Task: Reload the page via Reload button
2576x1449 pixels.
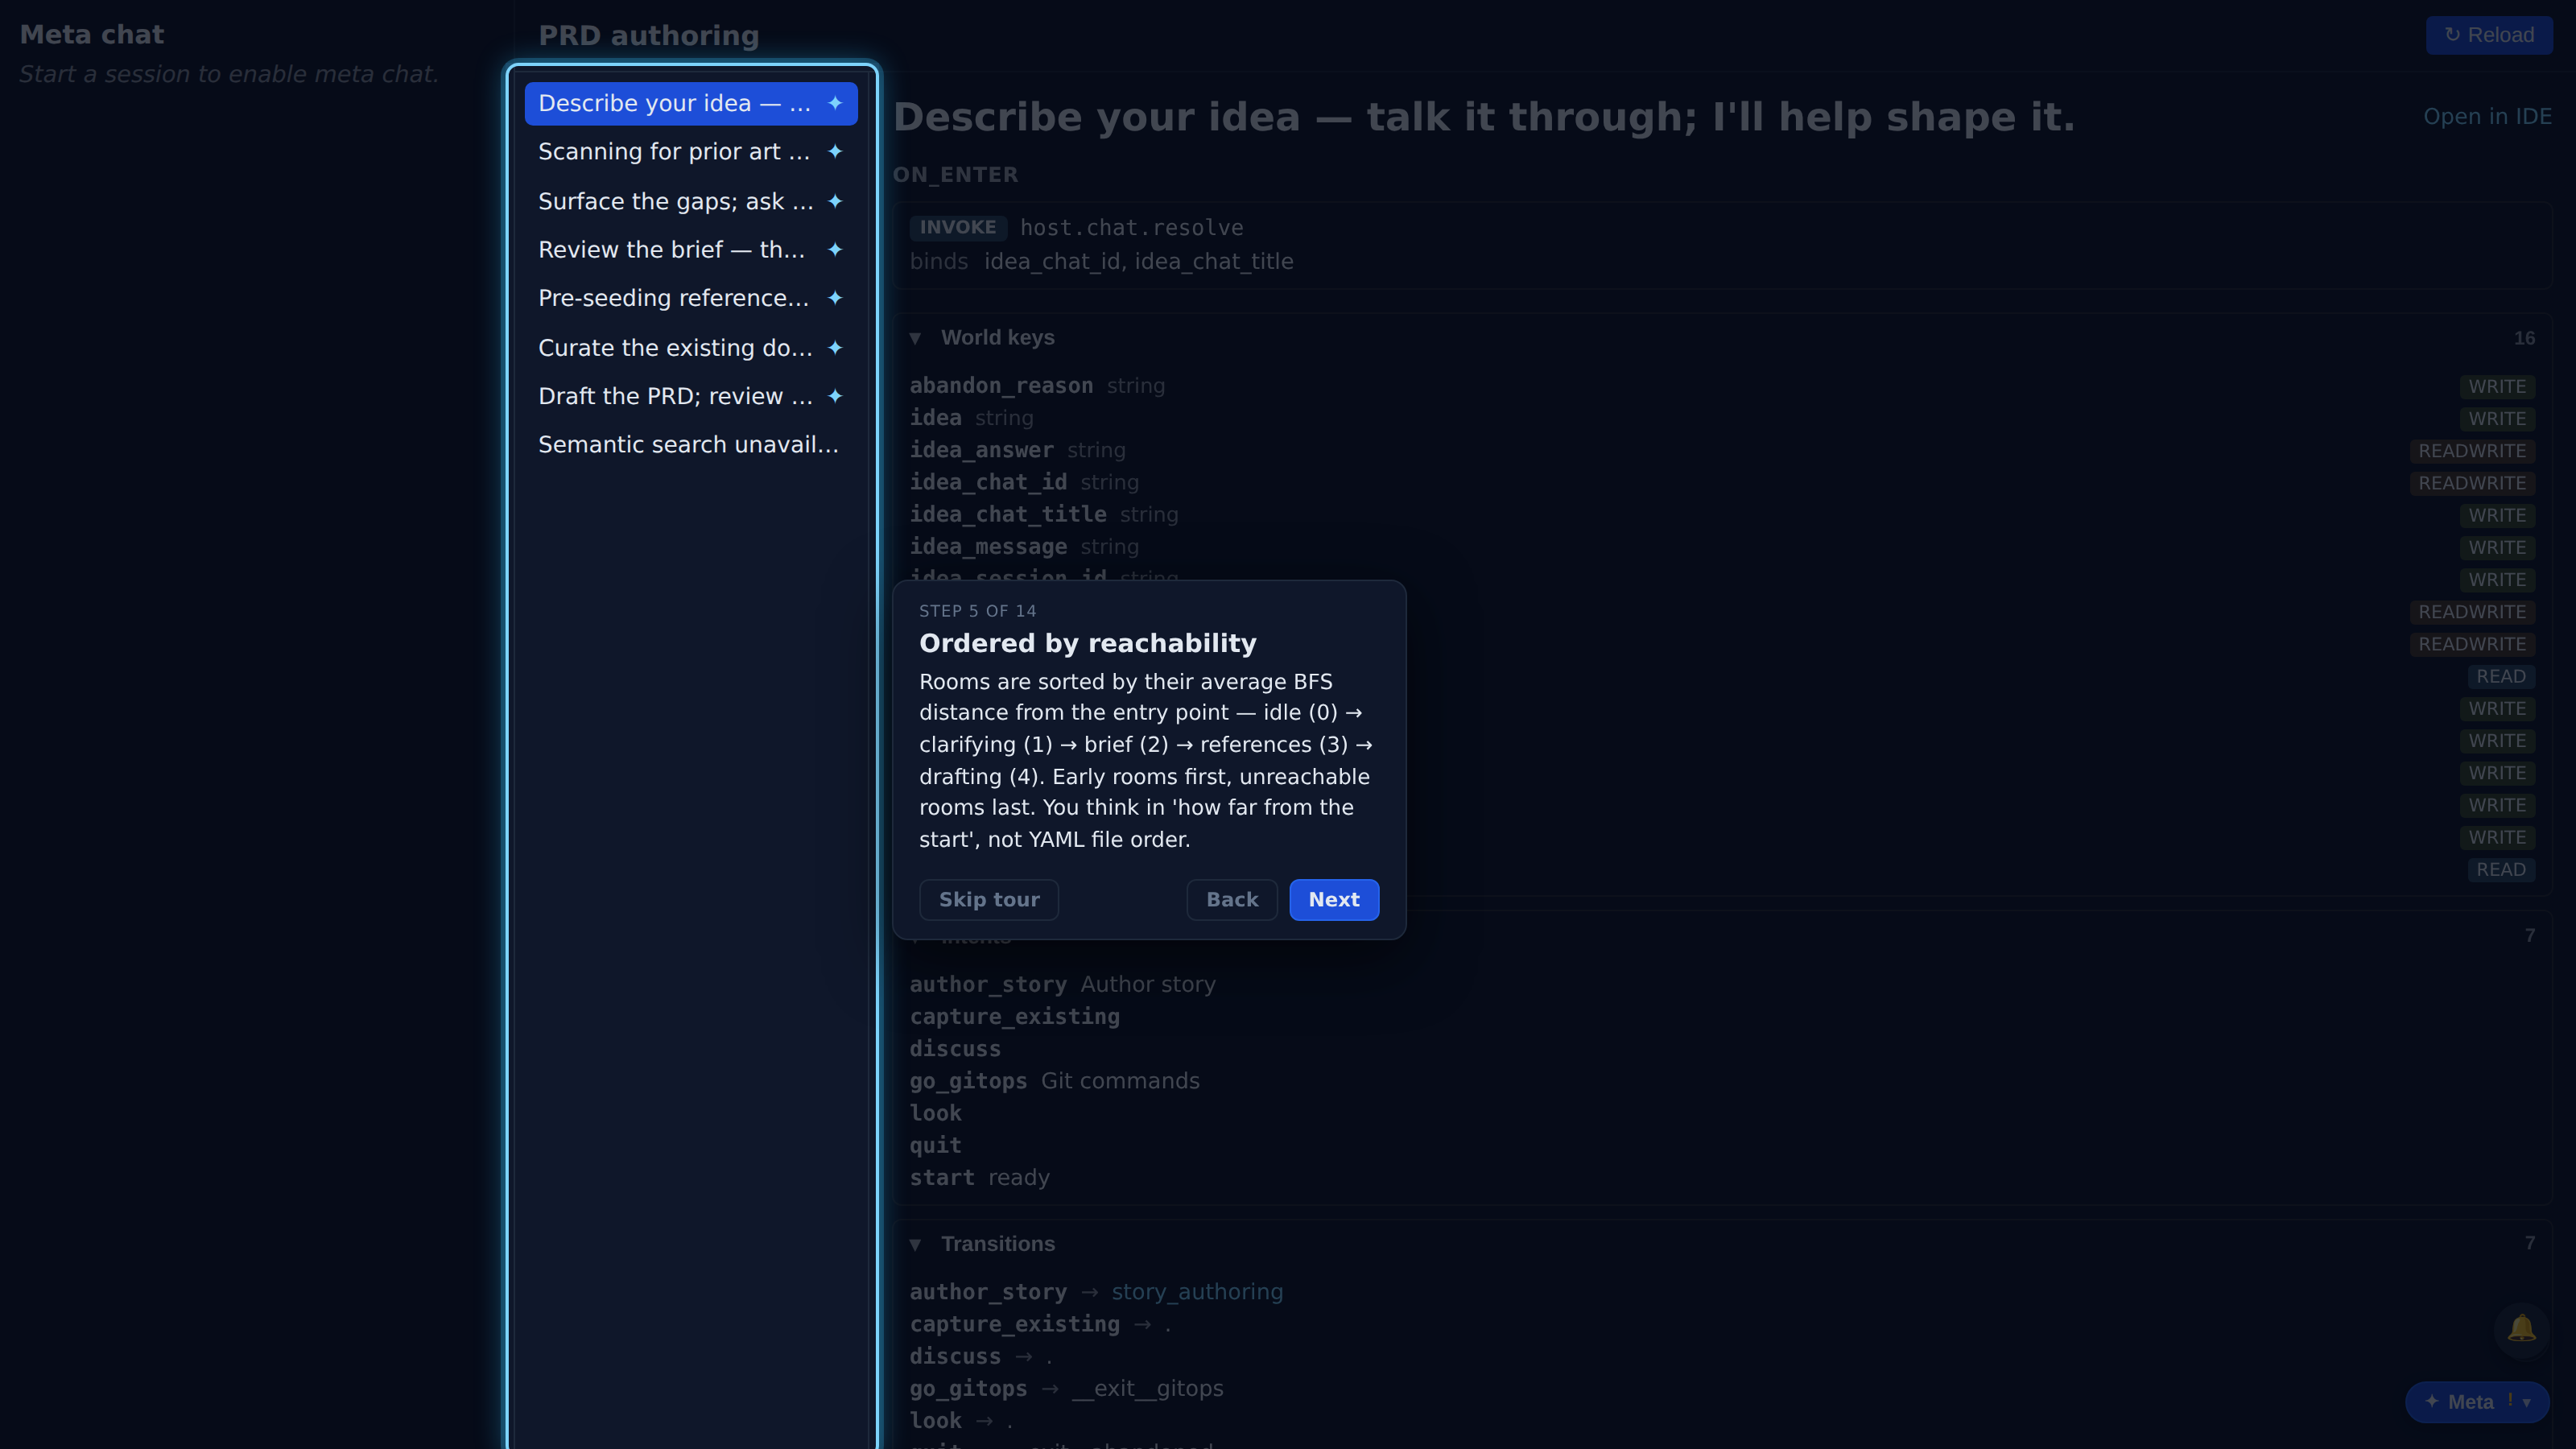Action: 2489,35
